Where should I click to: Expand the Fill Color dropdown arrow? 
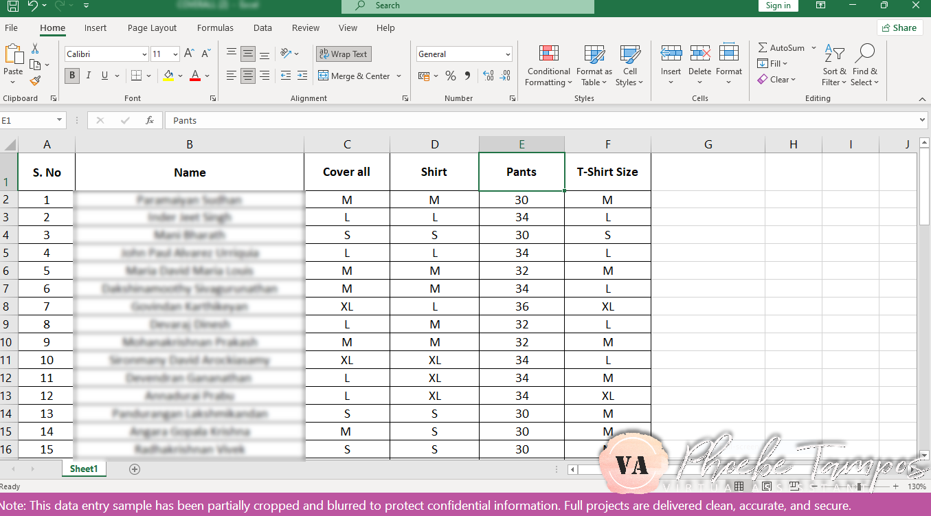pos(179,76)
